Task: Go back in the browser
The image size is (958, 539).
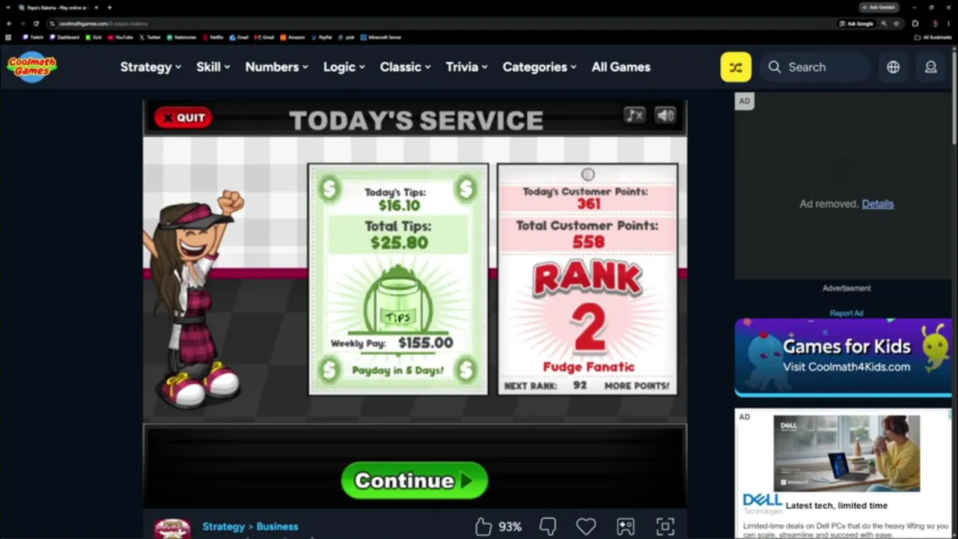Action: pos(9,23)
